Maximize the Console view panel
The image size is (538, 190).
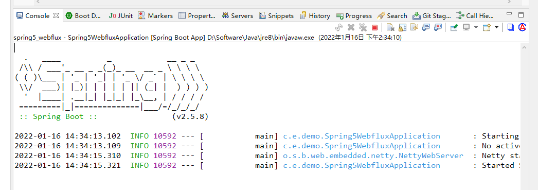[x=521, y=15]
